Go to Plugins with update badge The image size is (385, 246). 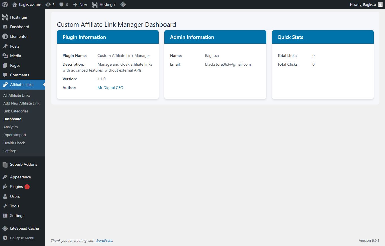coord(16,187)
